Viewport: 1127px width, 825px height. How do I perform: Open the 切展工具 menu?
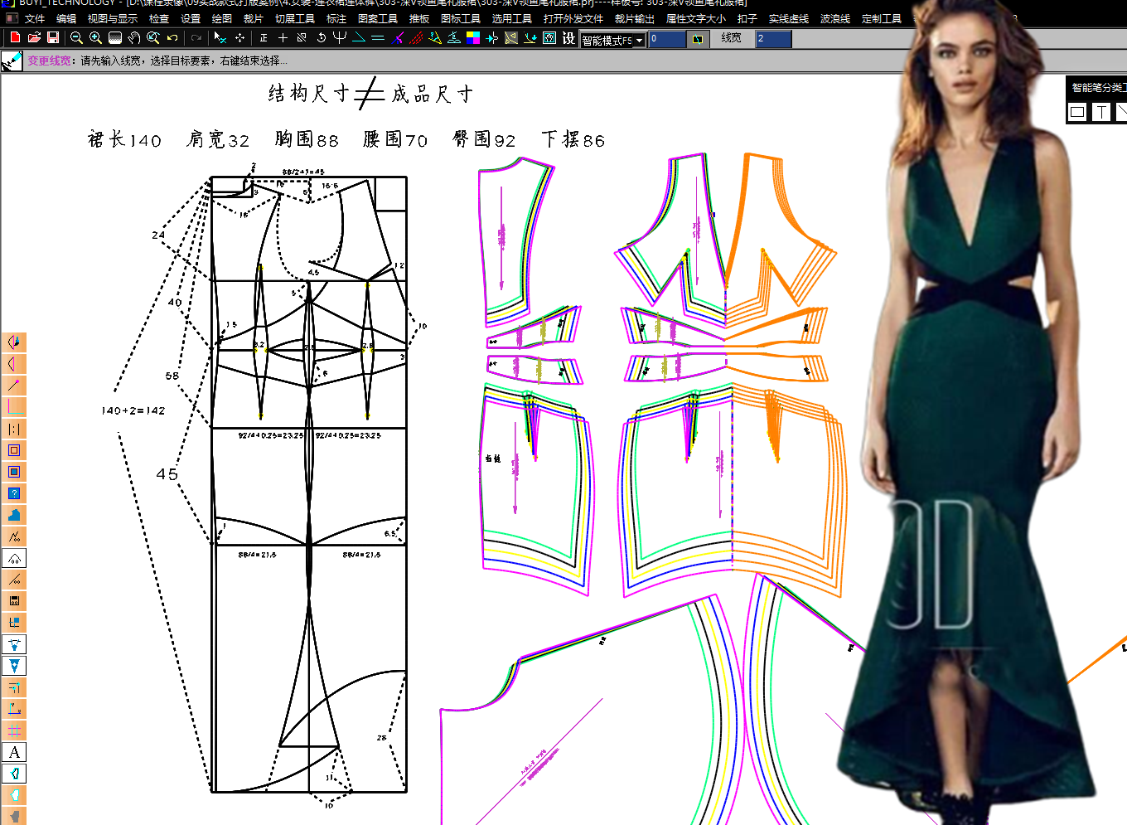tap(295, 18)
